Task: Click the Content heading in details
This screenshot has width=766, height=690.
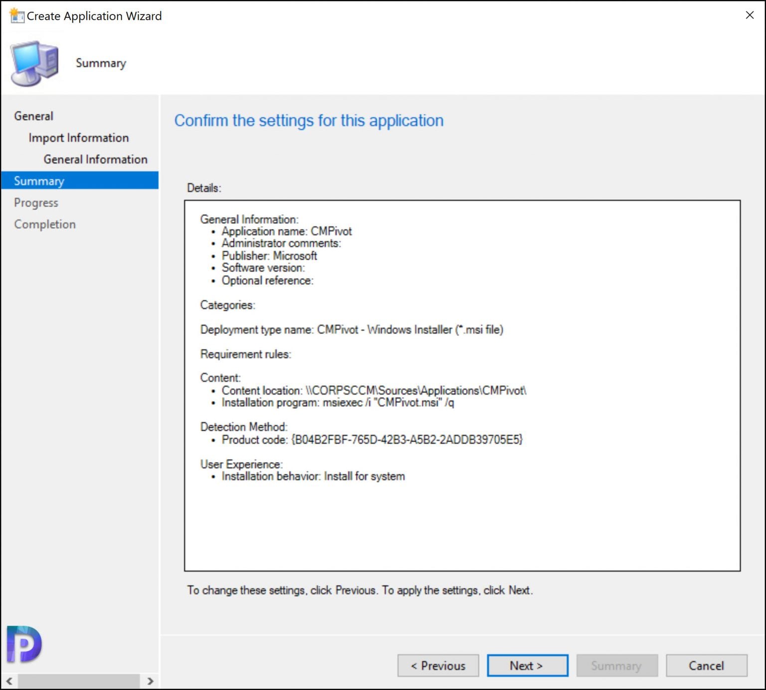Action: point(220,378)
